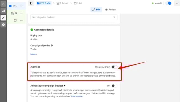Image resolution: width=180 pixels, height=102 pixels.
Task: Enable the Create A/B test toggle
Action: pos(114,67)
